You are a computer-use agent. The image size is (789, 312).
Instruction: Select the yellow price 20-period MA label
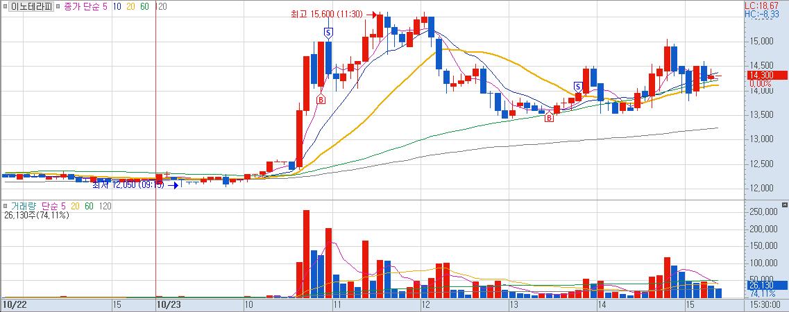(x=130, y=7)
